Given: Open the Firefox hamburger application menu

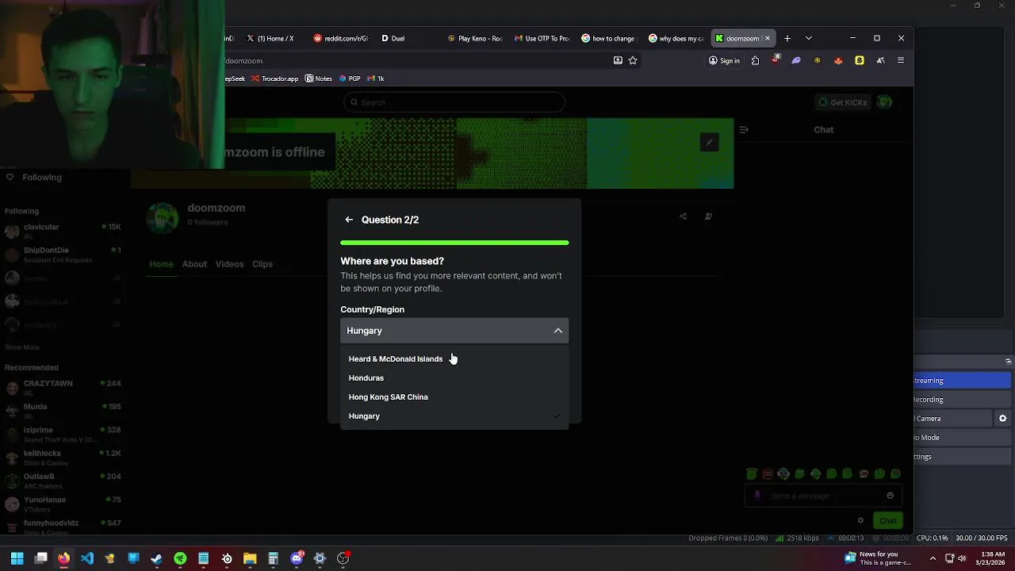Looking at the screenshot, I should pyautogui.click(x=901, y=60).
